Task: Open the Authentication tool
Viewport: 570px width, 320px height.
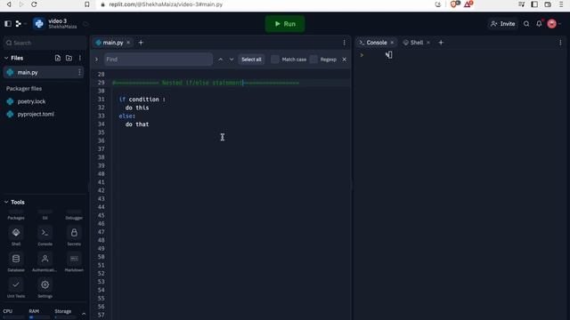Action: point(45,262)
